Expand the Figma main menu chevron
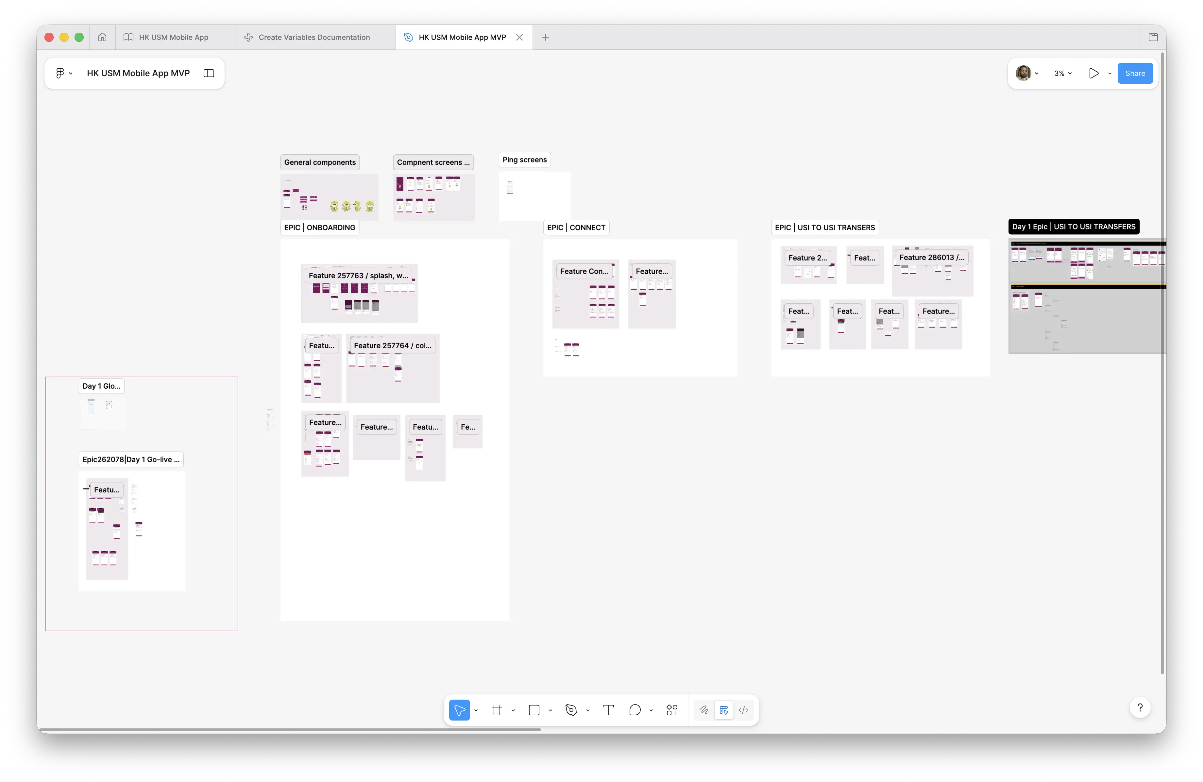 (70, 73)
